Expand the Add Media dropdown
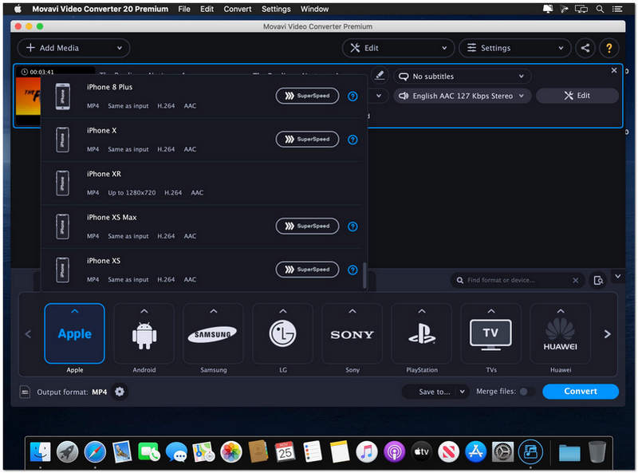 pos(120,48)
